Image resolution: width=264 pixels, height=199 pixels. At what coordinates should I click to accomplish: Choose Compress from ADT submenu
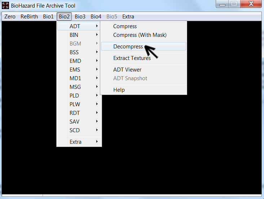click(144, 26)
